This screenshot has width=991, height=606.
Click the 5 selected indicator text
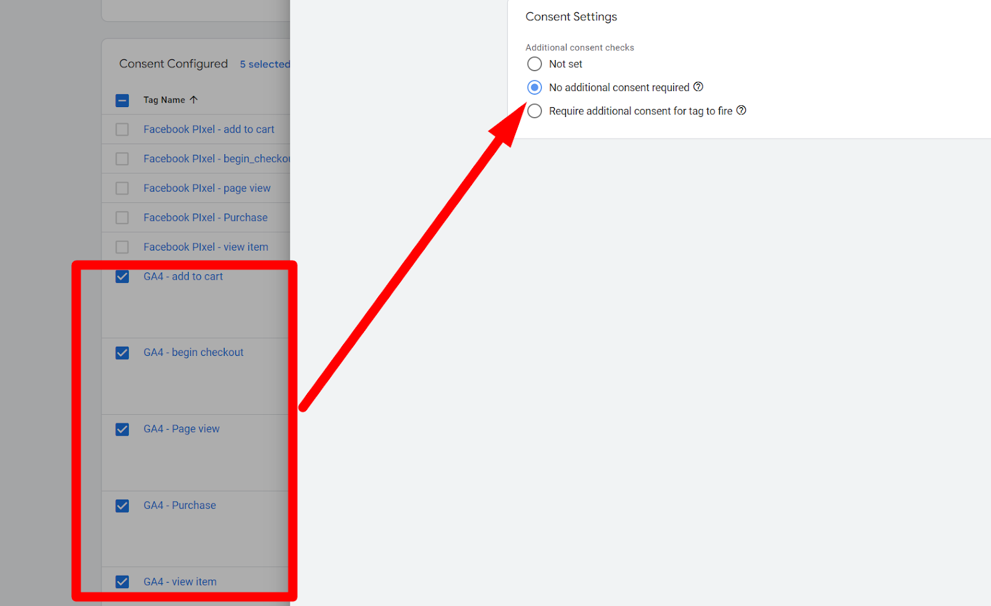click(x=264, y=64)
